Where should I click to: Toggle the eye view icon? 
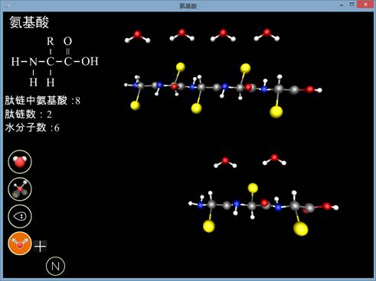[20, 216]
